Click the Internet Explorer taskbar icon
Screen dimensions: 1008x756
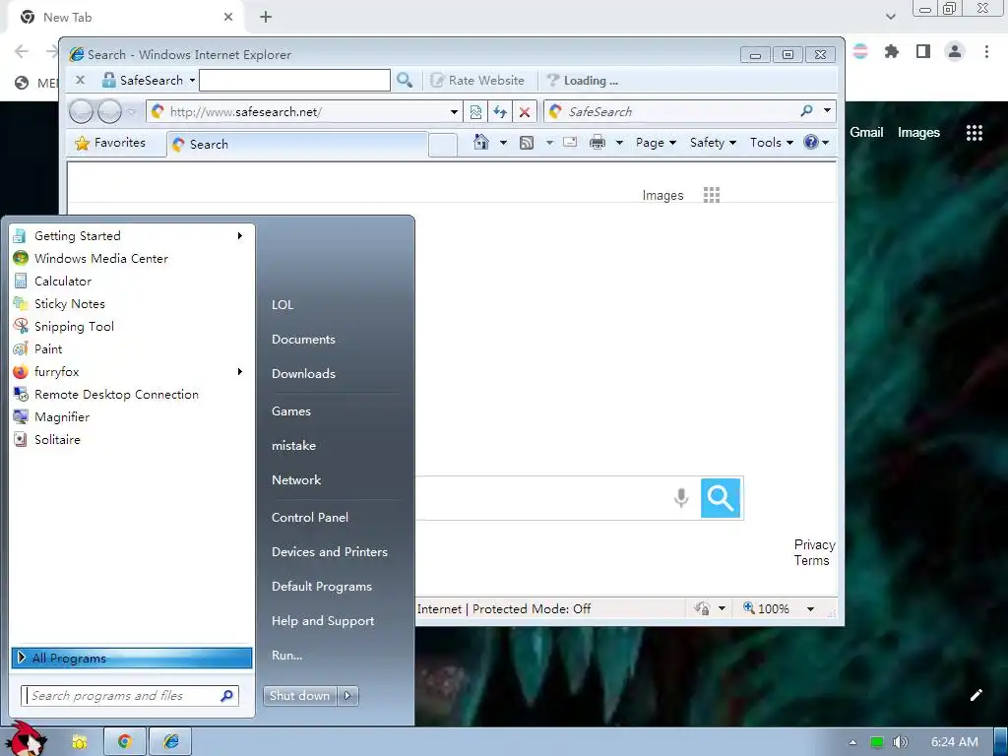click(x=170, y=742)
